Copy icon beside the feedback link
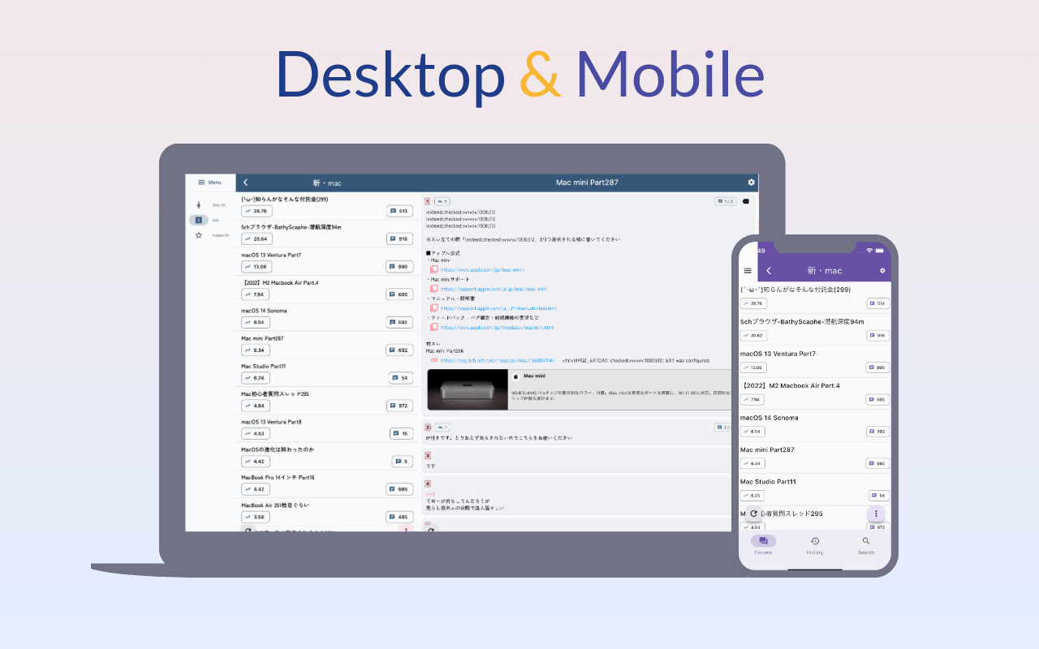1039x649 pixels. pyautogui.click(x=434, y=328)
